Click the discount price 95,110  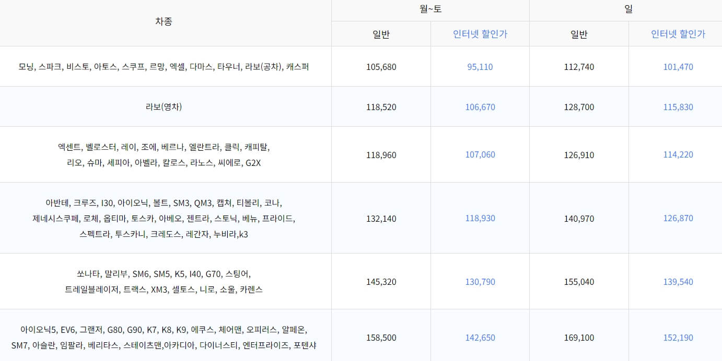(x=480, y=67)
